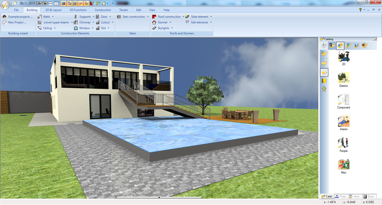The width and height of the screenshot is (382, 205).
Task: Expand the Roof construction dropdown arrow
Action: [183, 16]
